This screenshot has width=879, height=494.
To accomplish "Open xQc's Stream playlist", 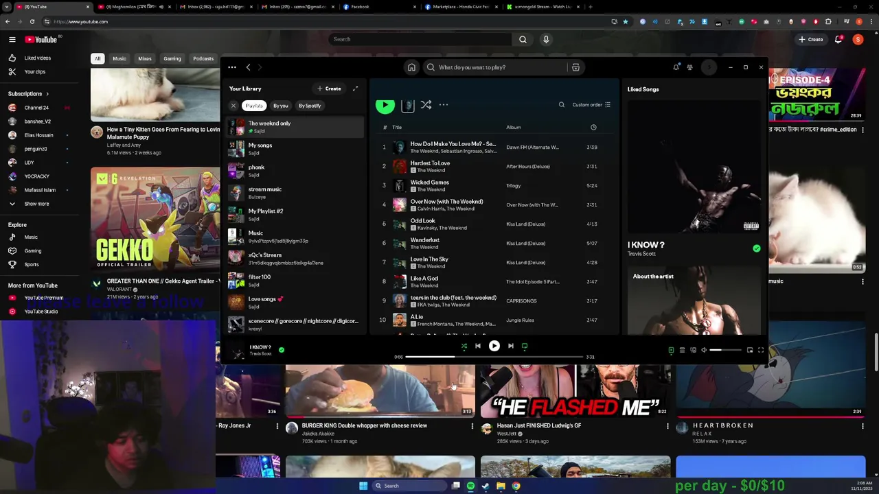I will point(295,259).
